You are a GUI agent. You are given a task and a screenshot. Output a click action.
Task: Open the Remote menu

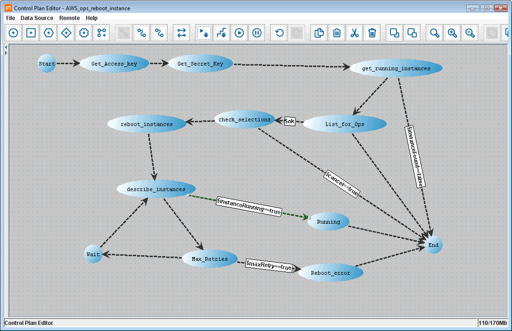tap(69, 18)
